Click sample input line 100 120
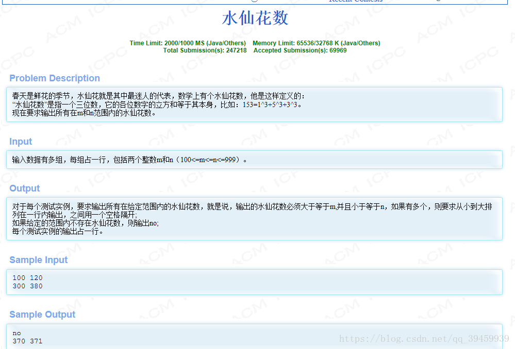The width and height of the screenshot is (515, 349). point(28,278)
